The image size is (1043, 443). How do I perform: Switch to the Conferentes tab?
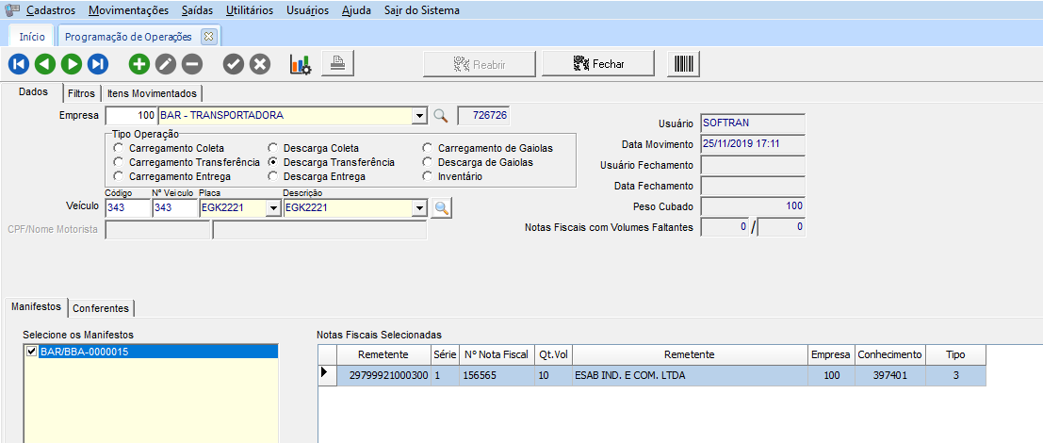101,308
